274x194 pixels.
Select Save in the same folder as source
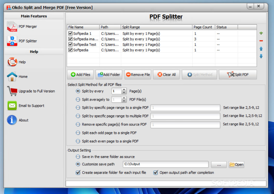point(78,156)
